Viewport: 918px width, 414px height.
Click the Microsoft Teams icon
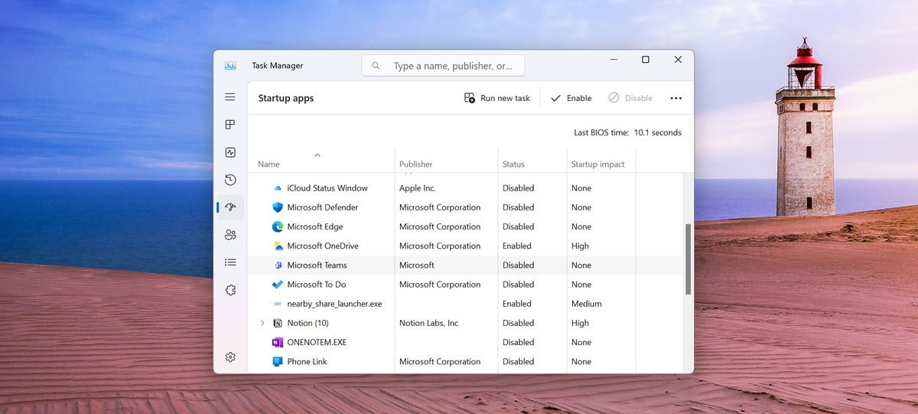tap(278, 266)
